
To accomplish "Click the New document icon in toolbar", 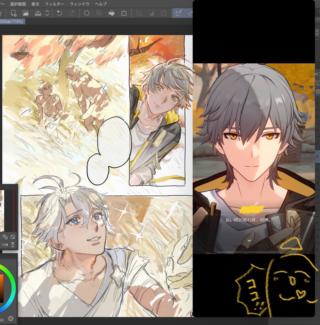I will 13,13.
